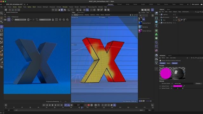Toggle Y axis lock
Image resolution: width=203 pixels, height=114 pixels.
point(13,10)
